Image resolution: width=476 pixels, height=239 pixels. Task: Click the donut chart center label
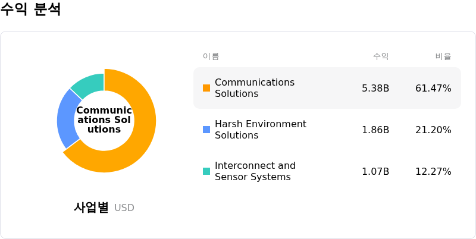click(104, 120)
